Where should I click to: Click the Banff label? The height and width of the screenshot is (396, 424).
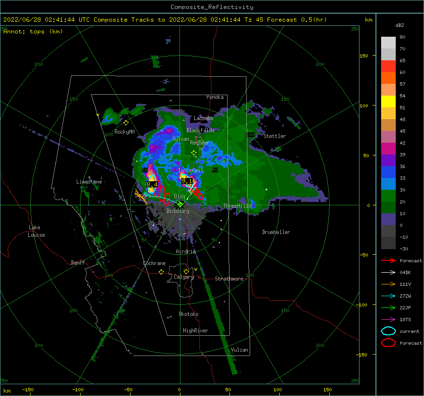click(x=78, y=262)
